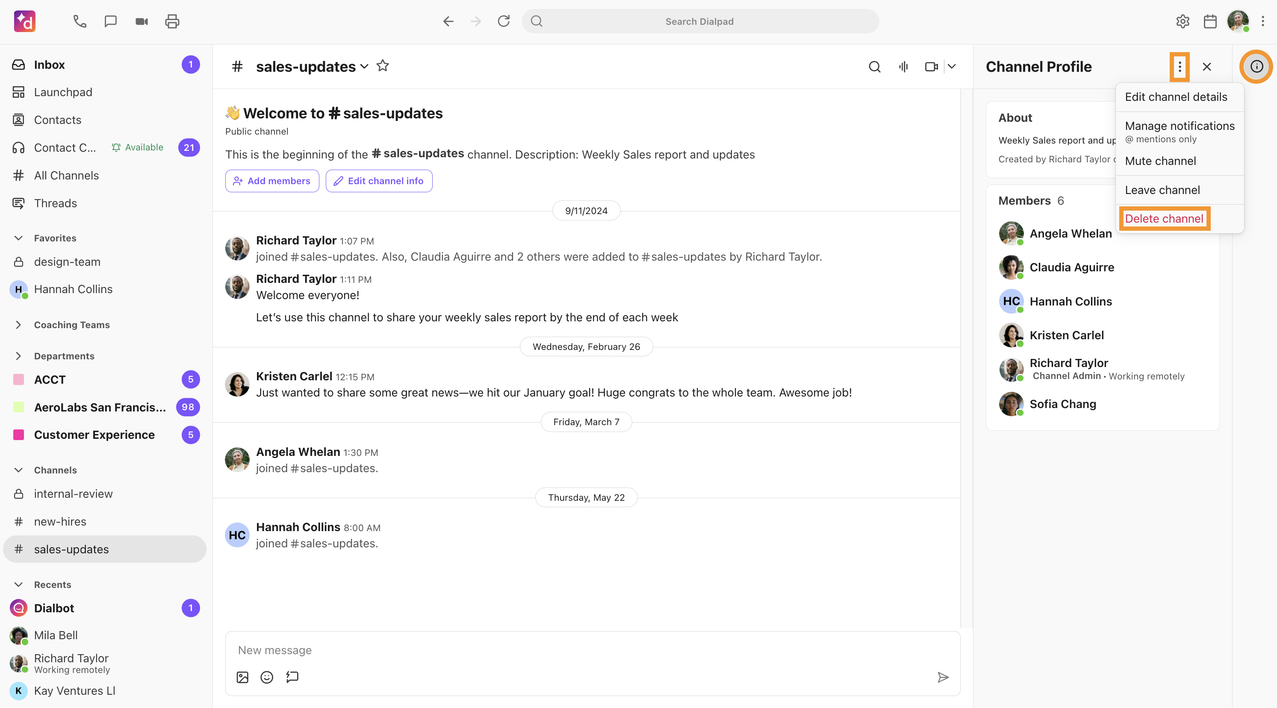Open Channel Profile more options dots
1277x708 pixels.
pyautogui.click(x=1180, y=66)
